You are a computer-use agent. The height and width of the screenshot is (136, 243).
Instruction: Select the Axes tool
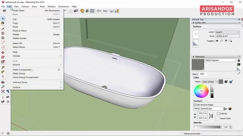[x=3, y=76]
